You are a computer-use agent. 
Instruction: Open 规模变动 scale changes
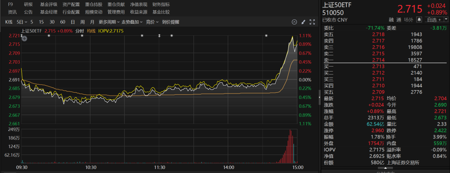click(x=94, y=12)
